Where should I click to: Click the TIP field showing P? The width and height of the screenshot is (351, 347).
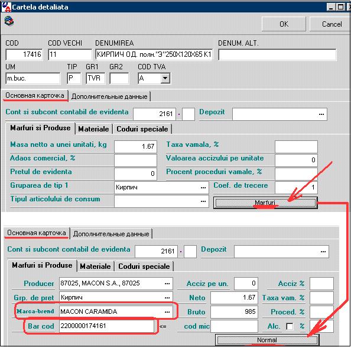point(74,78)
